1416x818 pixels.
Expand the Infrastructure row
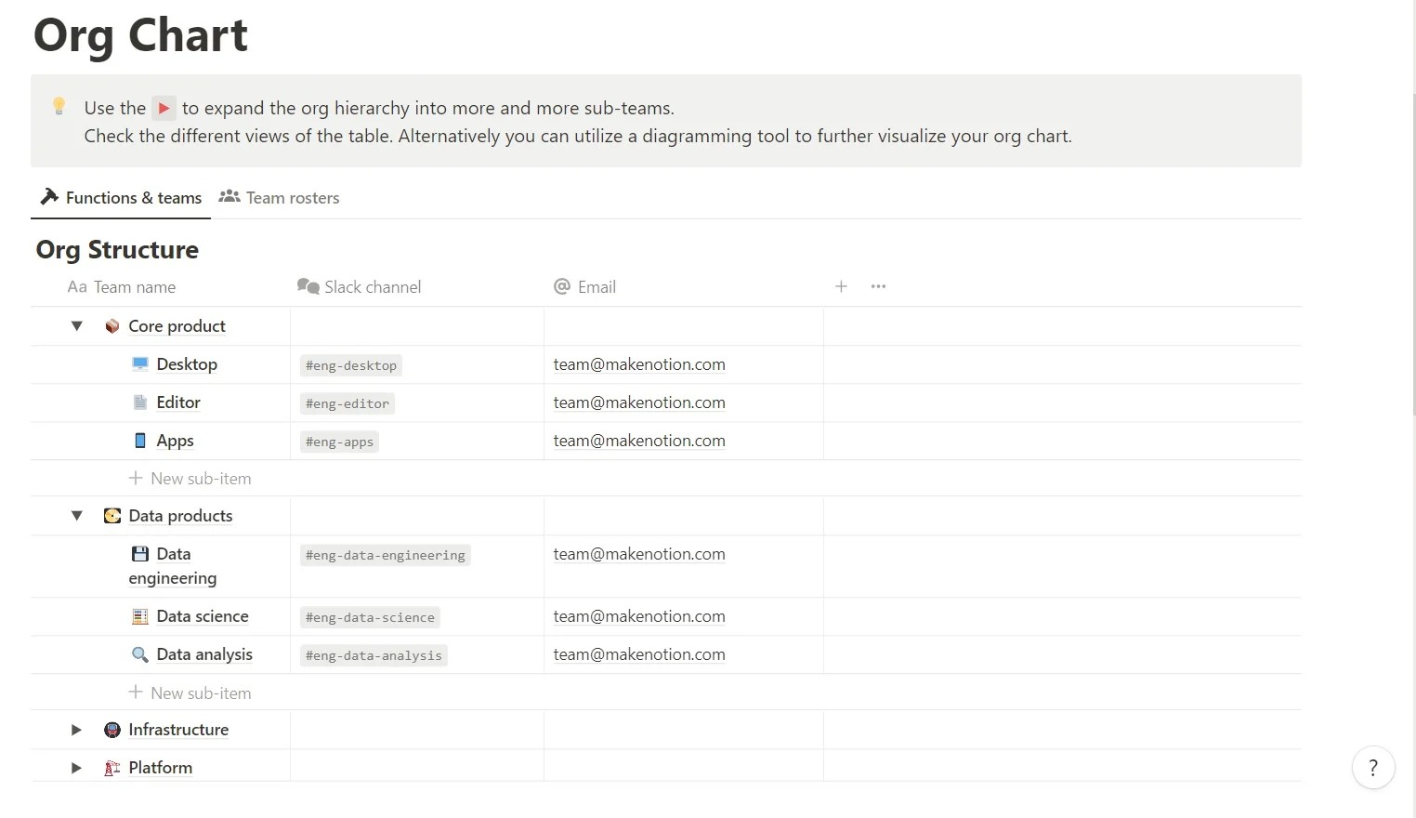pyautogui.click(x=77, y=730)
